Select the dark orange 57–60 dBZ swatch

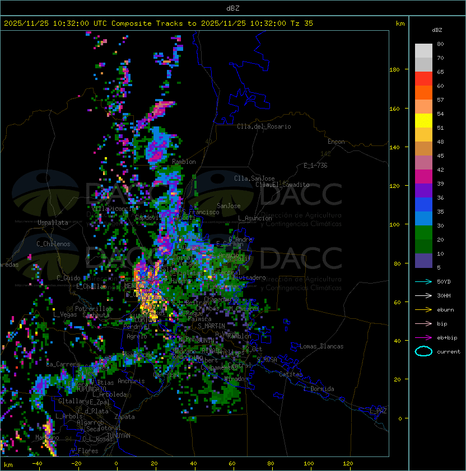coord(423,92)
